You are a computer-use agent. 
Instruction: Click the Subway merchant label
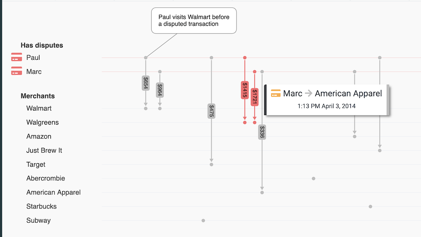click(39, 221)
